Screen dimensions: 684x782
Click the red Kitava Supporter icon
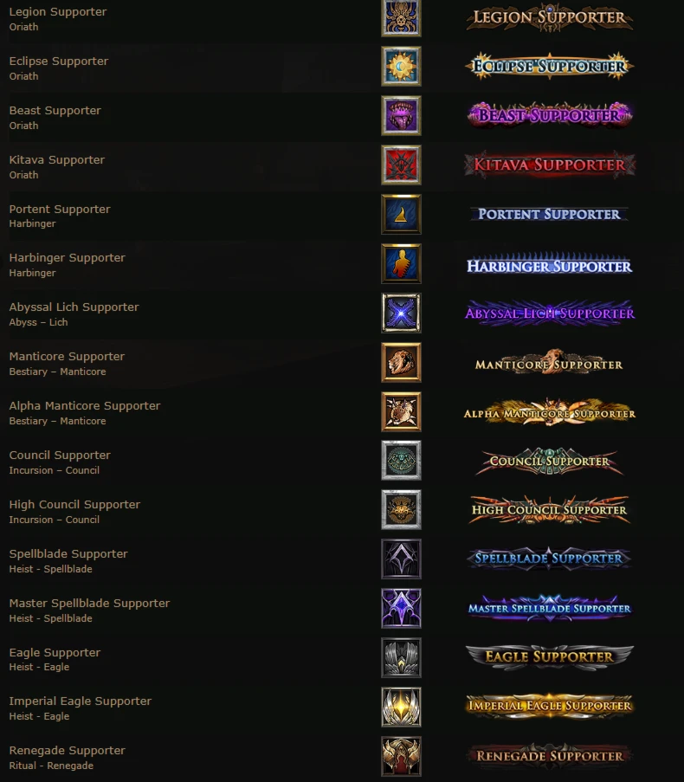click(x=401, y=165)
